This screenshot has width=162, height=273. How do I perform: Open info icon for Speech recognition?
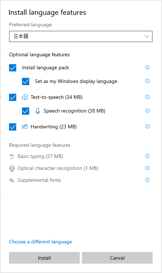[147, 111]
